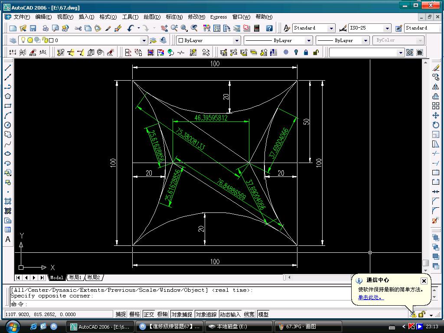Screen dimensions: 444x333
Task: Click the vertical scrollbar down arrow
Action: coord(426,270)
